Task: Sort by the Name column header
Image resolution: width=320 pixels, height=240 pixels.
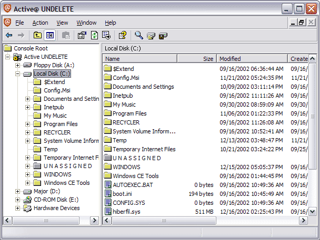Action: pyautogui.click(x=140, y=59)
